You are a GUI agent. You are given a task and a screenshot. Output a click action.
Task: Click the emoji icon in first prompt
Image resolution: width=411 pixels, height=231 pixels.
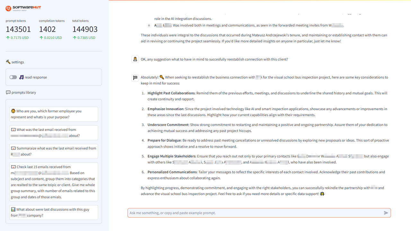13,111
